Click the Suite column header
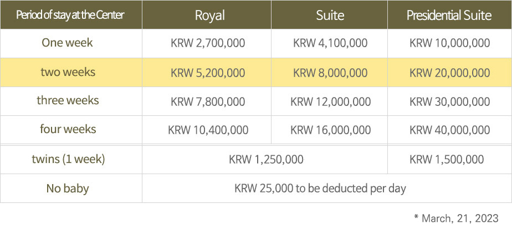Viewport: 512px width, 234px height. [x=330, y=16]
